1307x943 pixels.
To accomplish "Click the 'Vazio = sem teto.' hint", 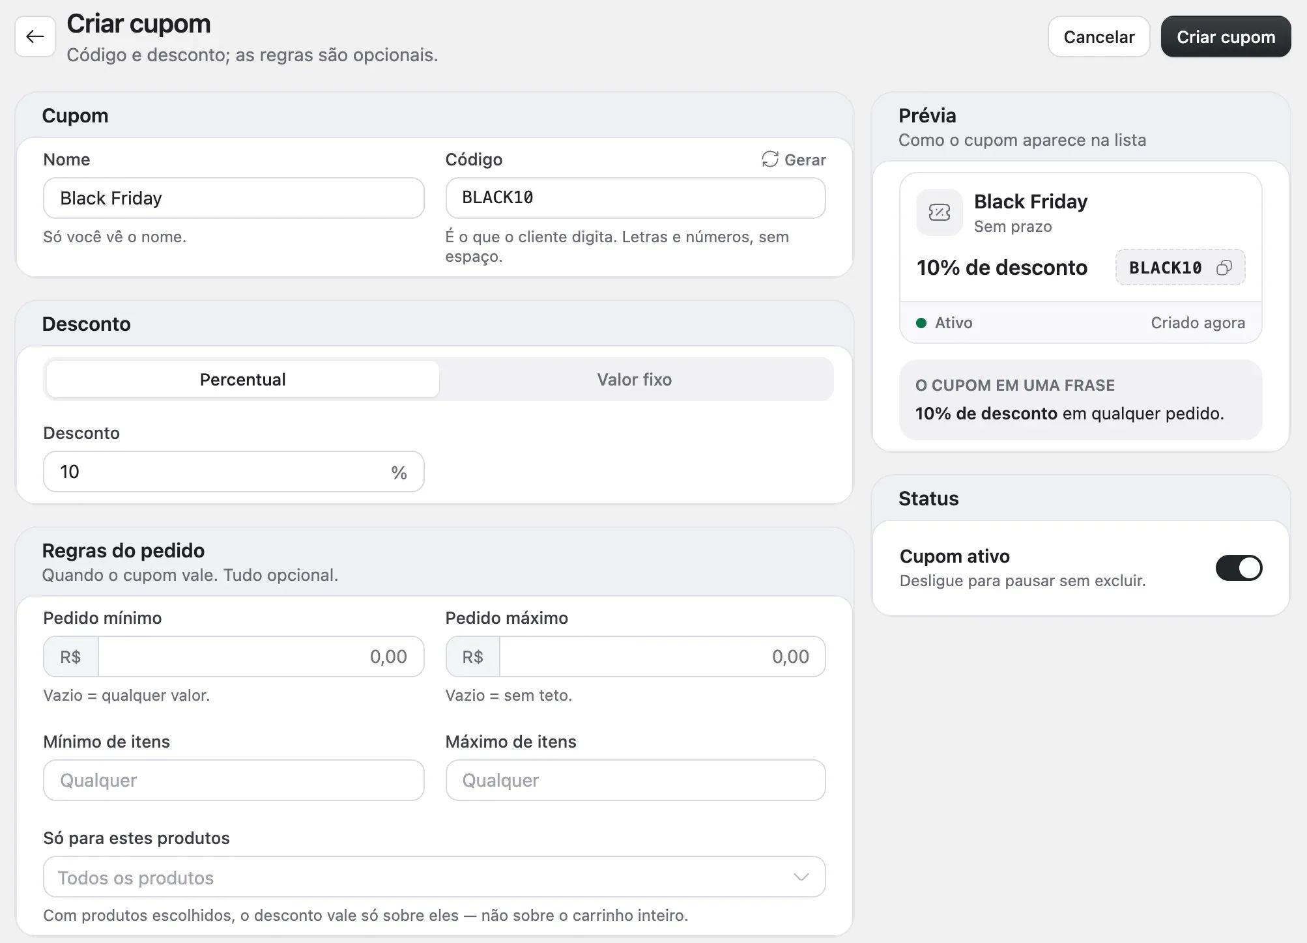I will [508, 696].
